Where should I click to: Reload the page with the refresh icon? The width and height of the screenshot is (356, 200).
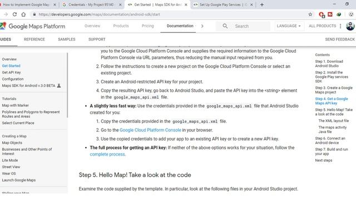[x=14, y=14]
